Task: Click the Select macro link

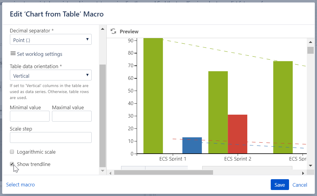Action: point(20,185)
